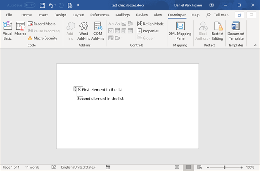Open the XML Mapping Pane
The image size is (260, 171).
[x=180, y=30]
